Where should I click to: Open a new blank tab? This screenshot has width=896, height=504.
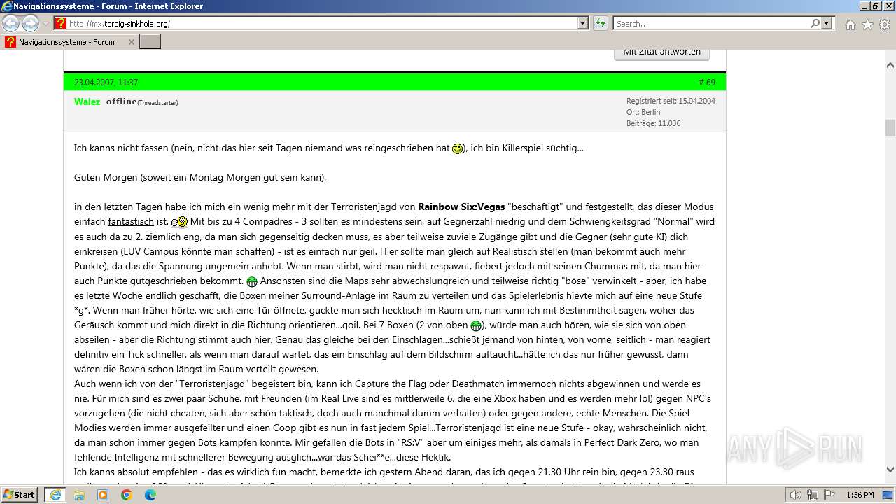click(x=150, y=42)
